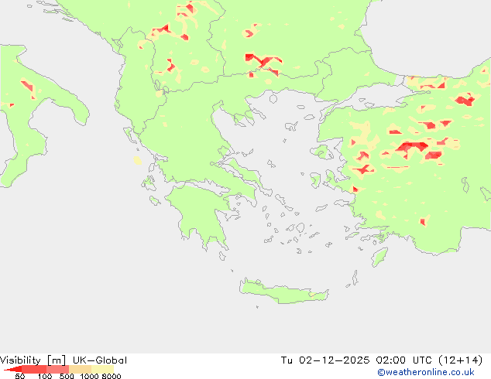Click the '02:00 UTC' time label

pyautogui.click(x=404, y=360)
